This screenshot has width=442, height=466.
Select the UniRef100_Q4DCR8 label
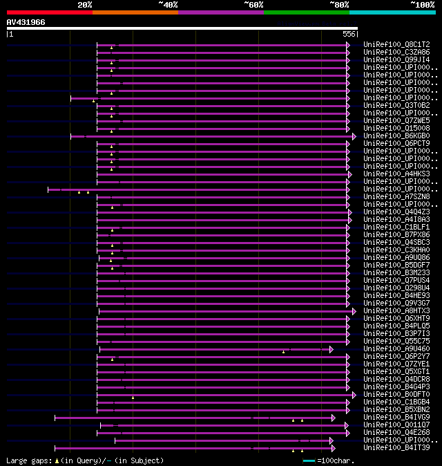coord(396,379)
